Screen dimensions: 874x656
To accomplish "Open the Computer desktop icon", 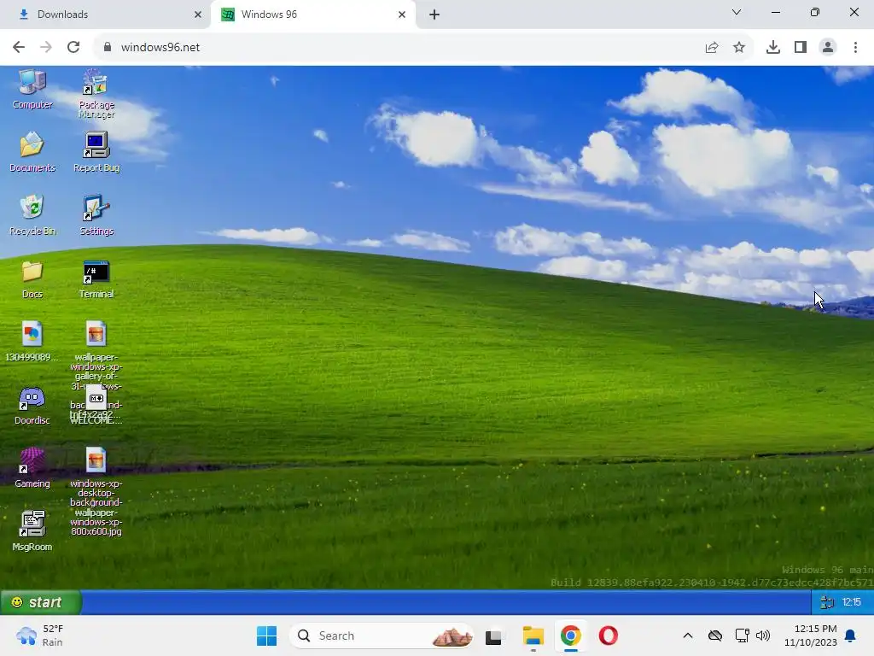I will tap(32, 89).
